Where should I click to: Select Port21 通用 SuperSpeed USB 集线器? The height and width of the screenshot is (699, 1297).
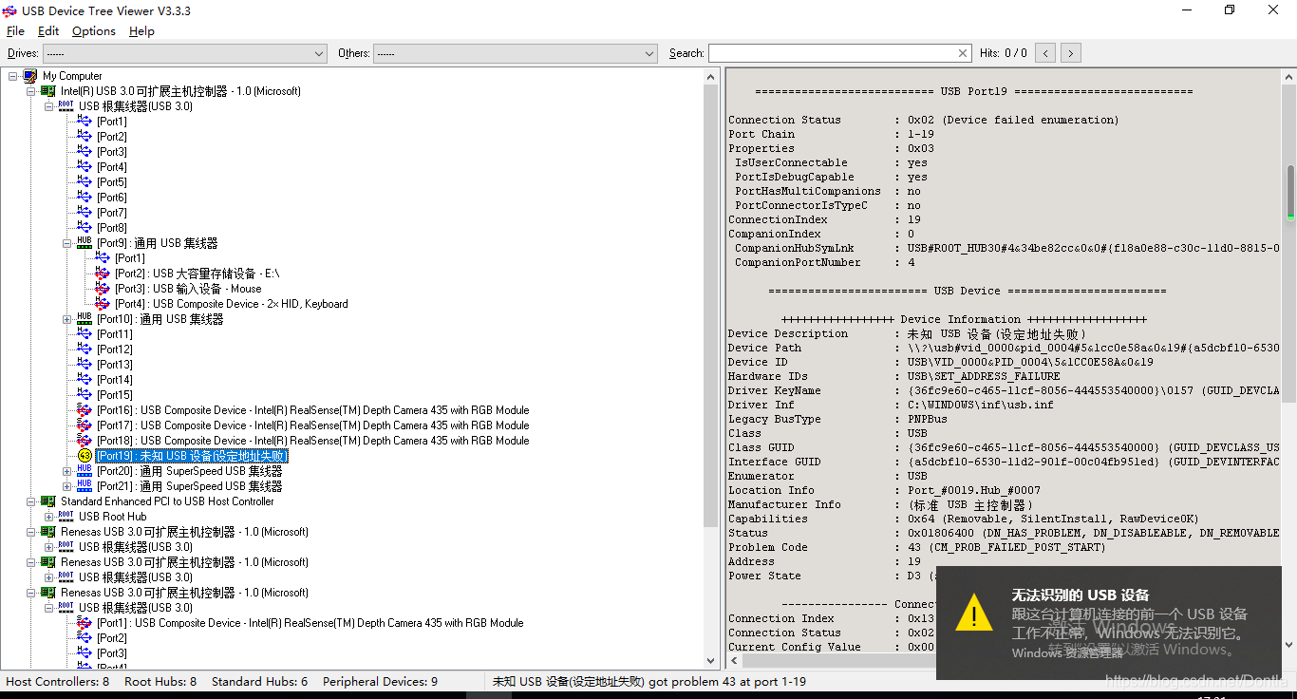[x=189, y=486]
